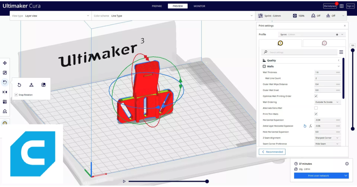Disable Optimize Wall Printing Order

point(316,96)
